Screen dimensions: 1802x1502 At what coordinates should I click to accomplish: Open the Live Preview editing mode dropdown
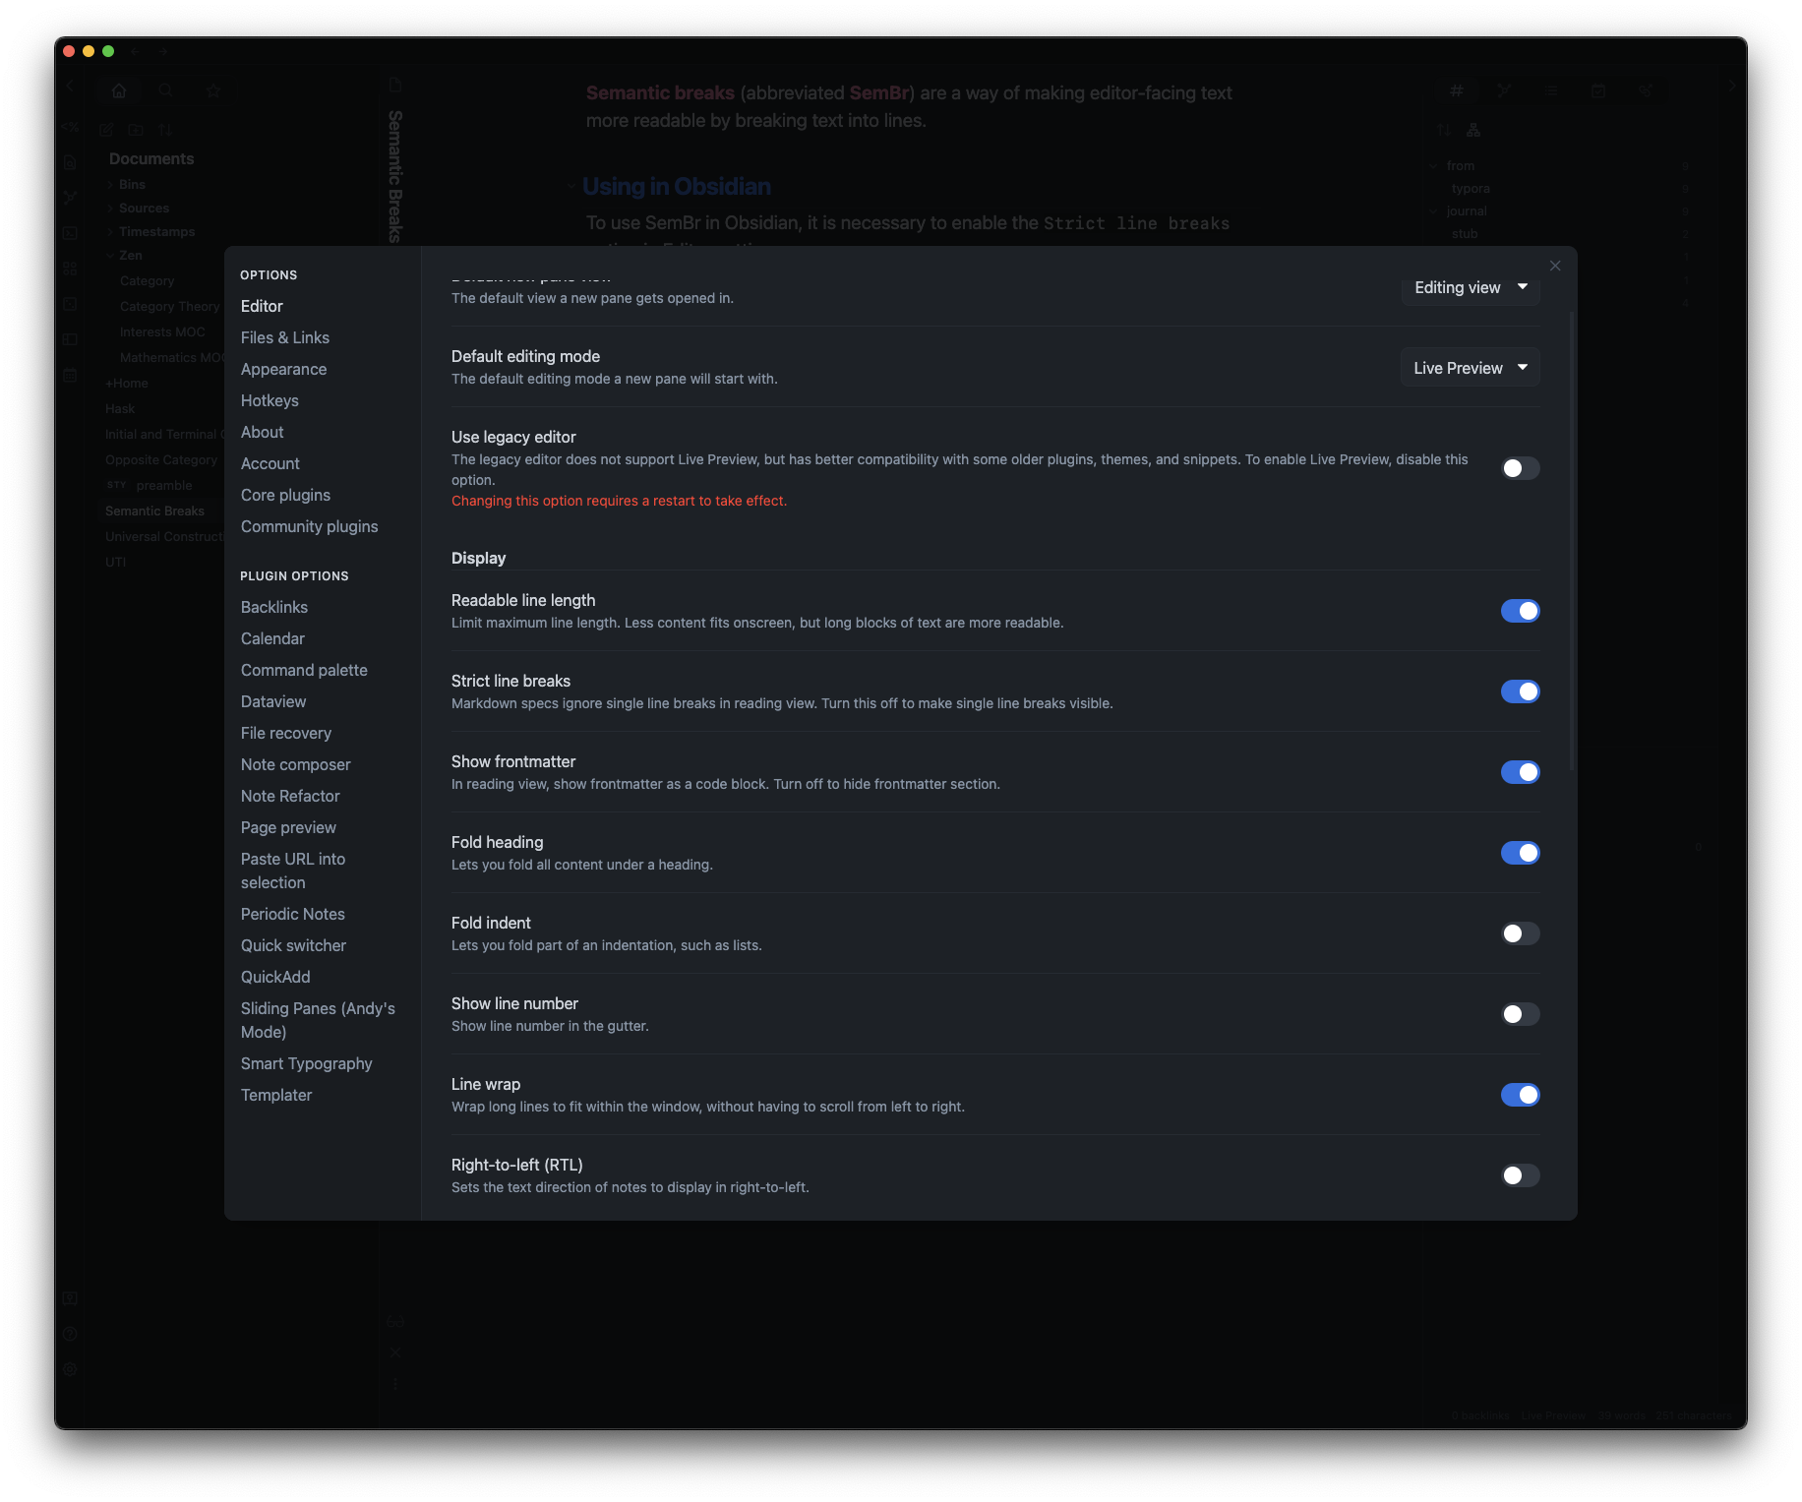click(x=1470, y=368)
